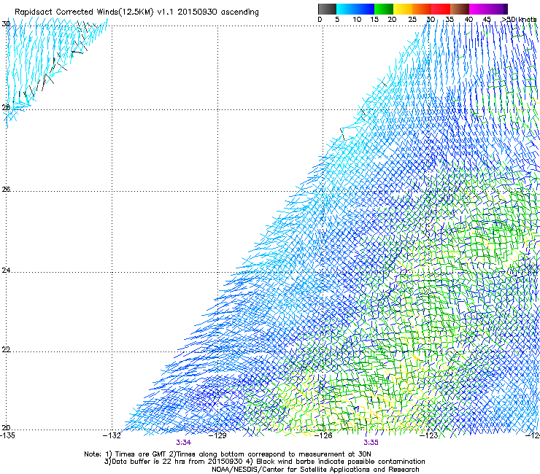
Task: Click the latitude label '20'
Action: (x=6, y=428)
